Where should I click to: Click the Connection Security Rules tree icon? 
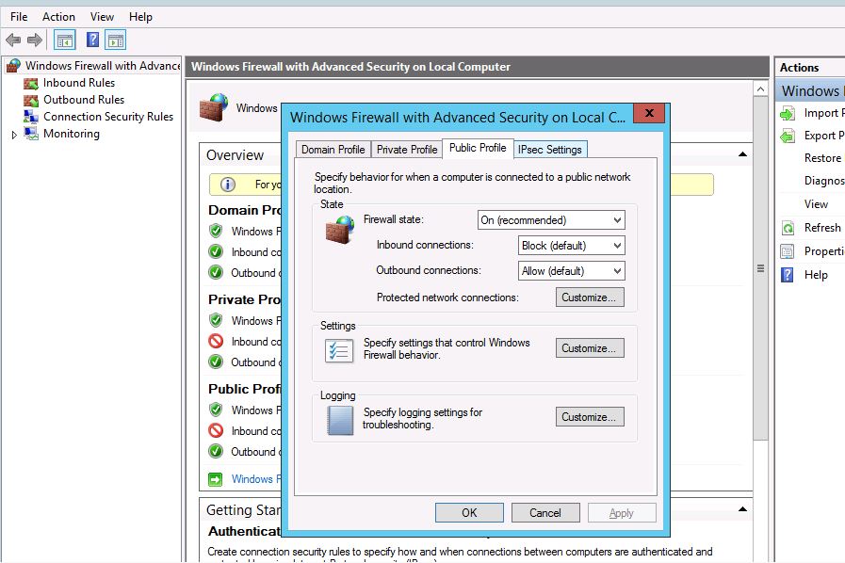31,117
